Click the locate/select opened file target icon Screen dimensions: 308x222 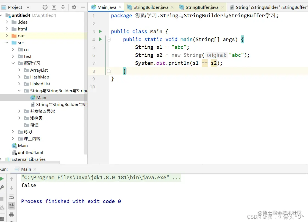tap(45, 7)
